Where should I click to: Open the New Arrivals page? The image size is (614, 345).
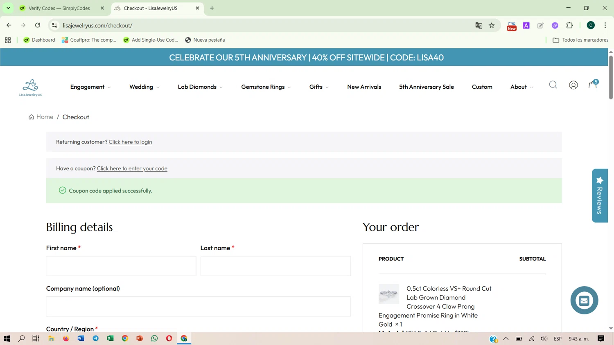click(x=364, y=87)
